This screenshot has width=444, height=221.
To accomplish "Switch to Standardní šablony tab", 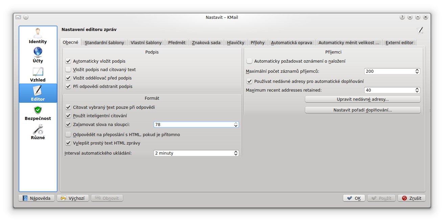I will [104, 43].
